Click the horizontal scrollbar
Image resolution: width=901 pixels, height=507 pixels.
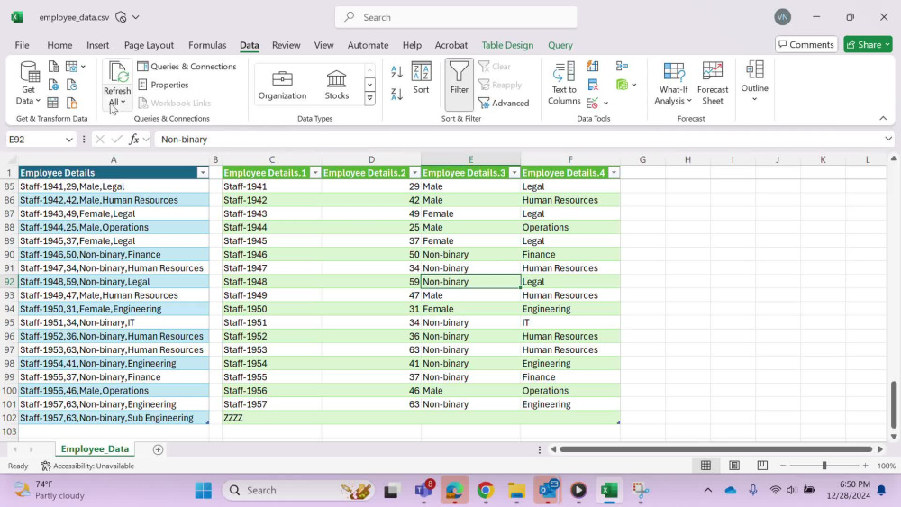tap(716, 449)
